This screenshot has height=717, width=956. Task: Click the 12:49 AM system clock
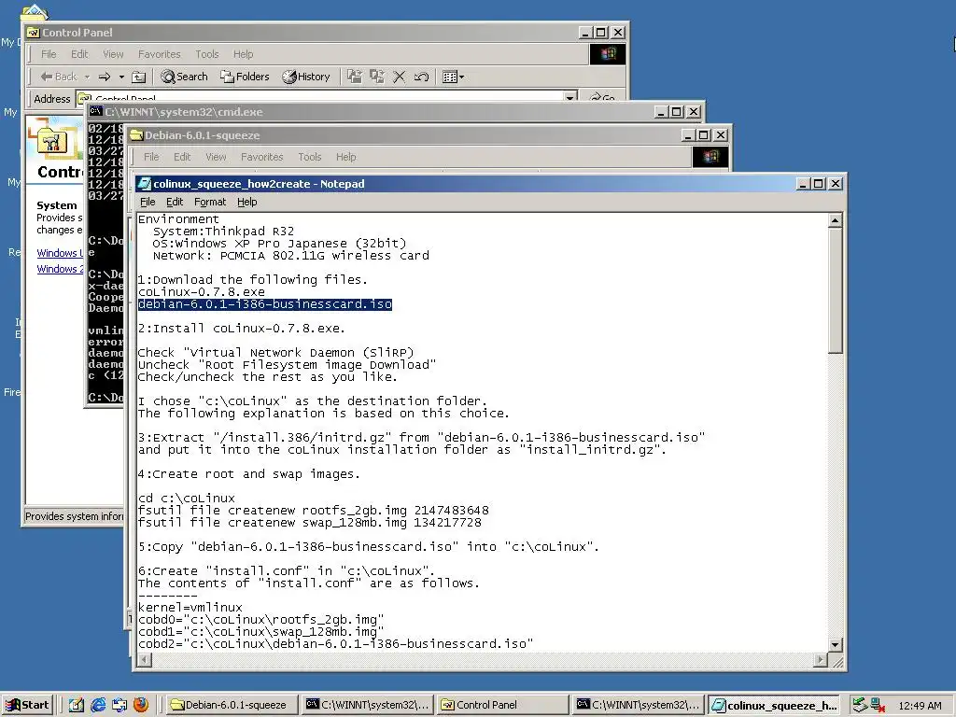click(x=920, y=706)
